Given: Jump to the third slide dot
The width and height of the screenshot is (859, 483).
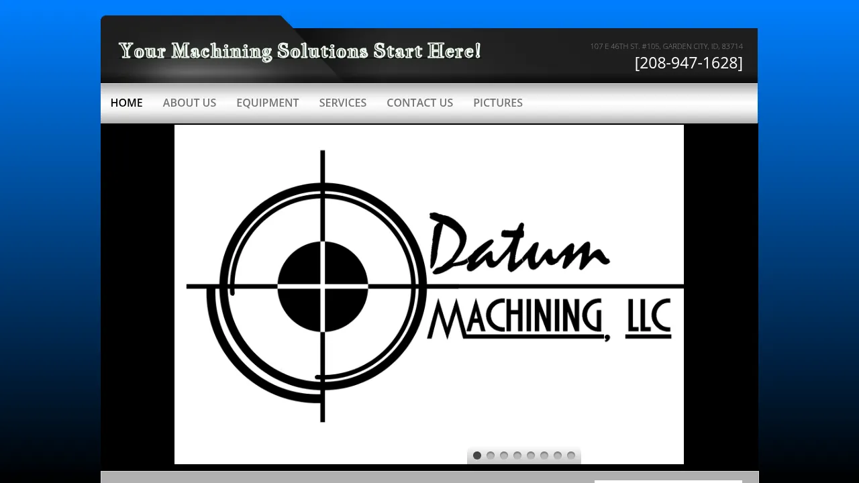Looking at the screenshot, I should click(504, 455).
